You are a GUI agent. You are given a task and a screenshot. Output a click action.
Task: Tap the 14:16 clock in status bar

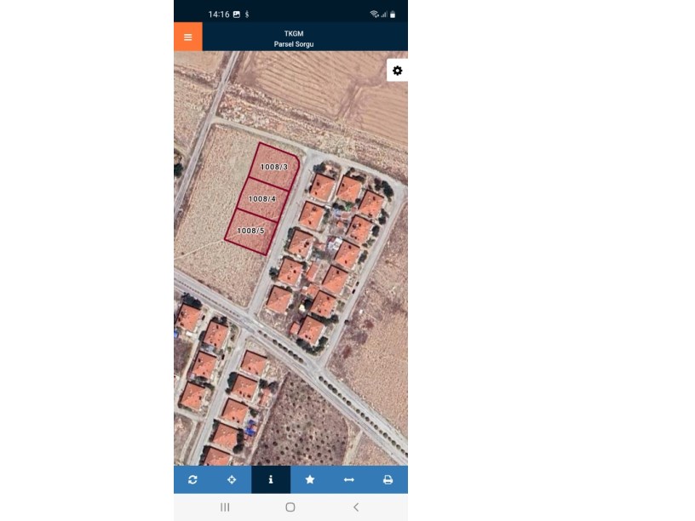219,14
